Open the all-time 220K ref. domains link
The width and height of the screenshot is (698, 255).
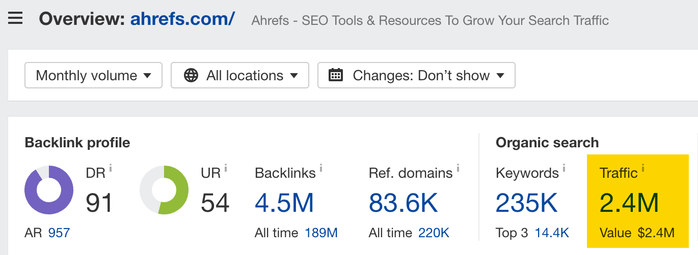[434, 233]
